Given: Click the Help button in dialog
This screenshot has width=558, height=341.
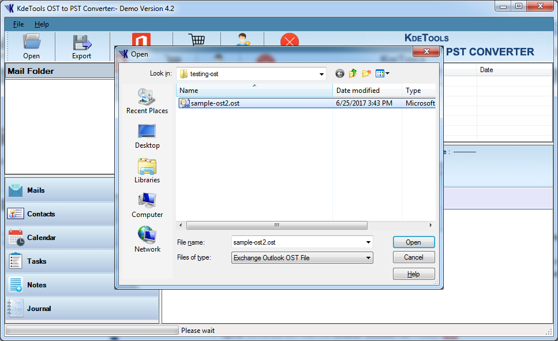Looking at the screenshot, I should click(414, 273).
